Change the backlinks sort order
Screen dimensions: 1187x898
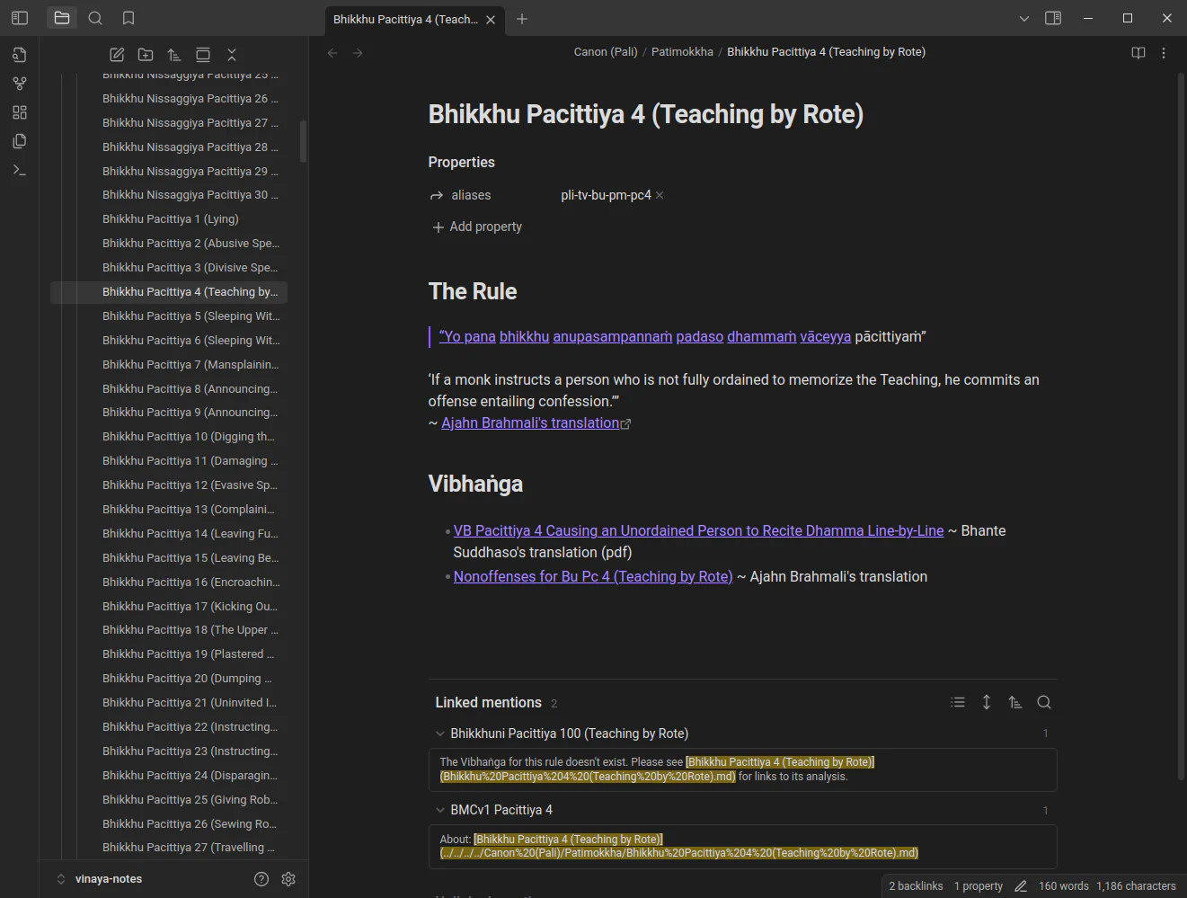pyautogui.click(x=1015, y=702)
